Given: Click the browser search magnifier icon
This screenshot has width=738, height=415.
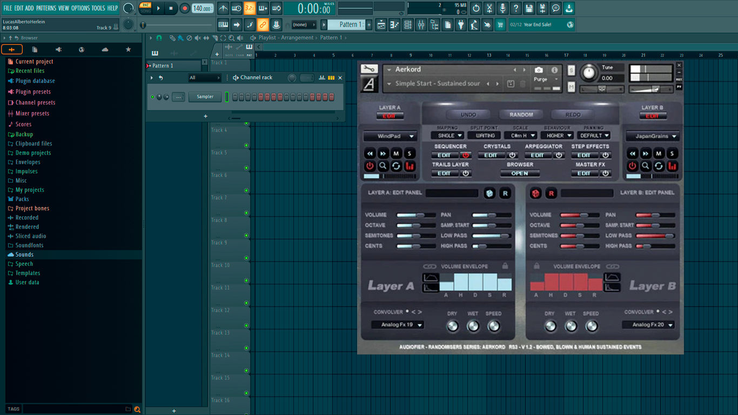Looking at the screenshot, I should pyautogui.click(x=137, y=409).
